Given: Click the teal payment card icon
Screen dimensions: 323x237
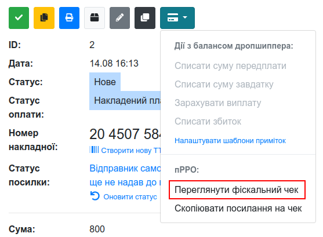Looking at the screenshot, I should tap(173, 17).
